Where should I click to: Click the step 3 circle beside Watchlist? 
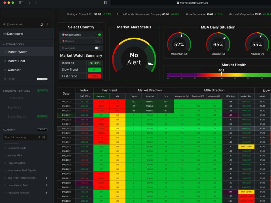pyautogui.click(x=5, y=70)
